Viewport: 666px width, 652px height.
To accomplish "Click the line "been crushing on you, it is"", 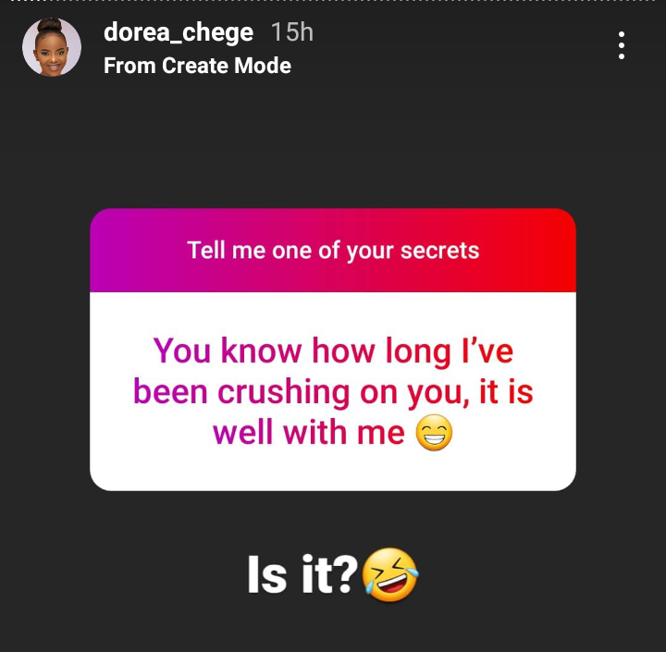I will pyautogui.click(x=333, y=391).
